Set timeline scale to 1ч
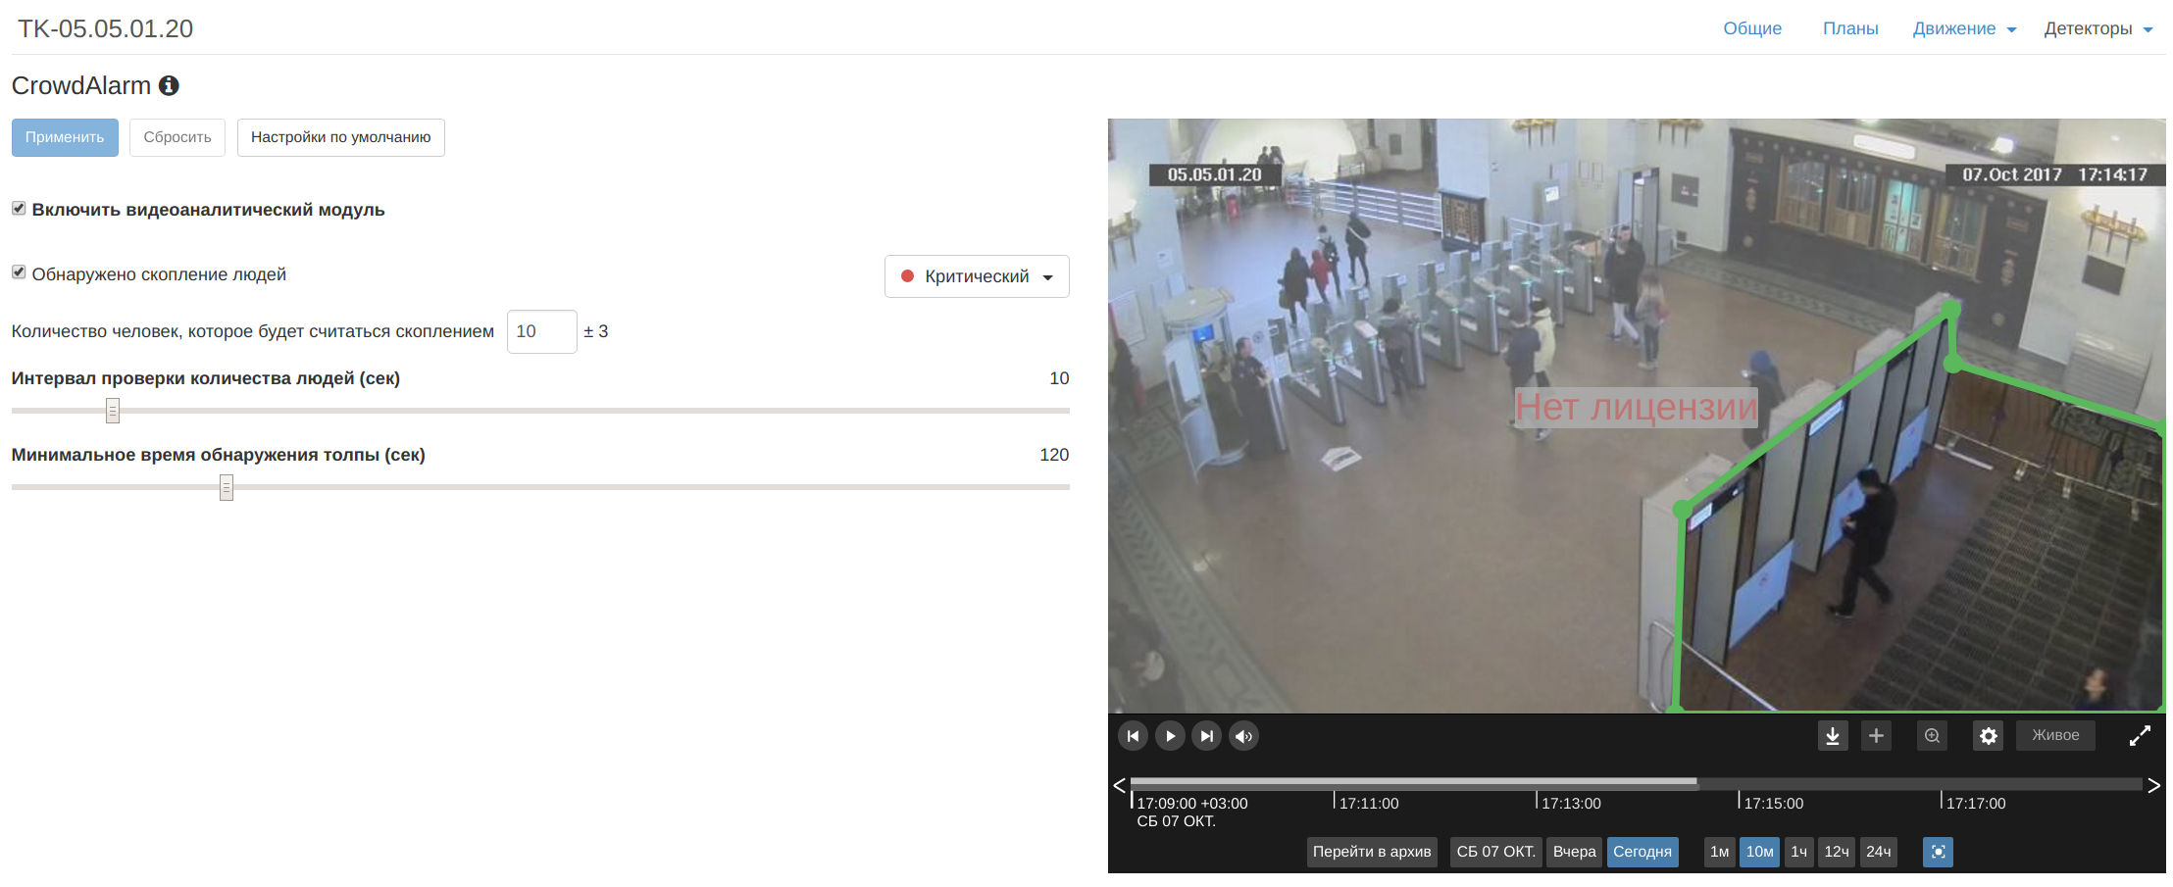The width and height of the screenshot is (2173, 887). coord(1798,852)
